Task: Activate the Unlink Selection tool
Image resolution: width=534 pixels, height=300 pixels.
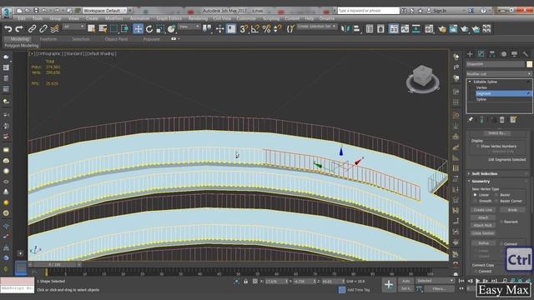Action: pos(43,29)
